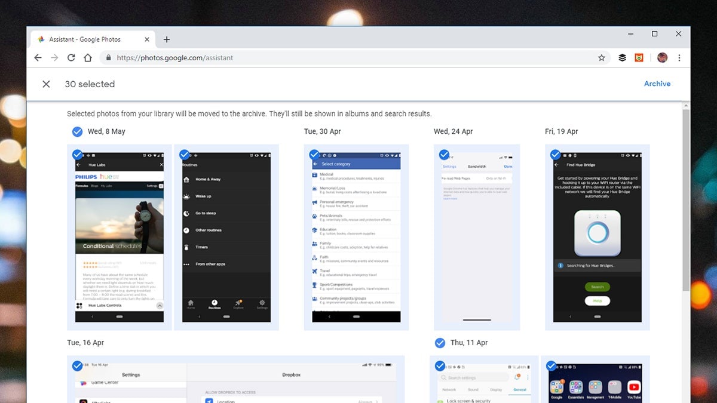
Task: Click the Google Photos pinwheel favicon
Action: 41,39
